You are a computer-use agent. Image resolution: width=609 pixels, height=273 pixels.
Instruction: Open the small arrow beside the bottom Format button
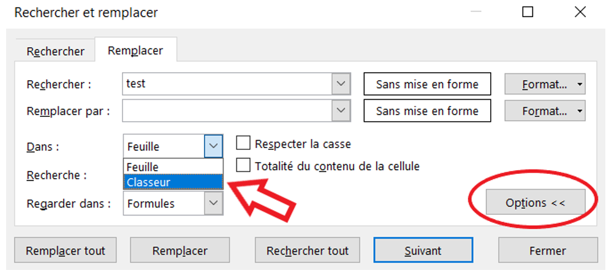pyautogui.click(x=580, y=111)
